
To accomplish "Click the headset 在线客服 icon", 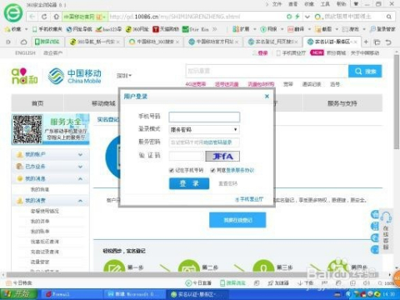I will [x=386, y=217].
